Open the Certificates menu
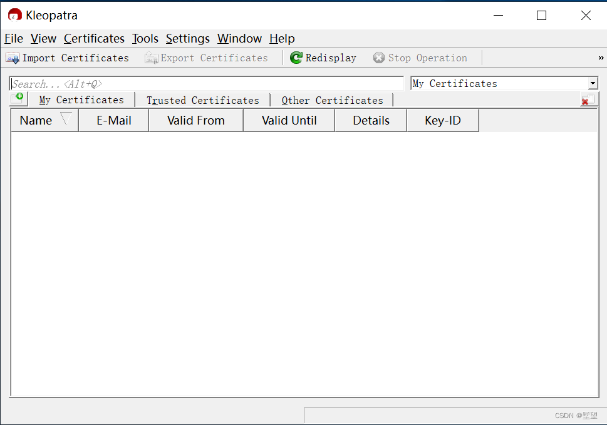This screenshot has width=607, height=425. tap(94, 39)
